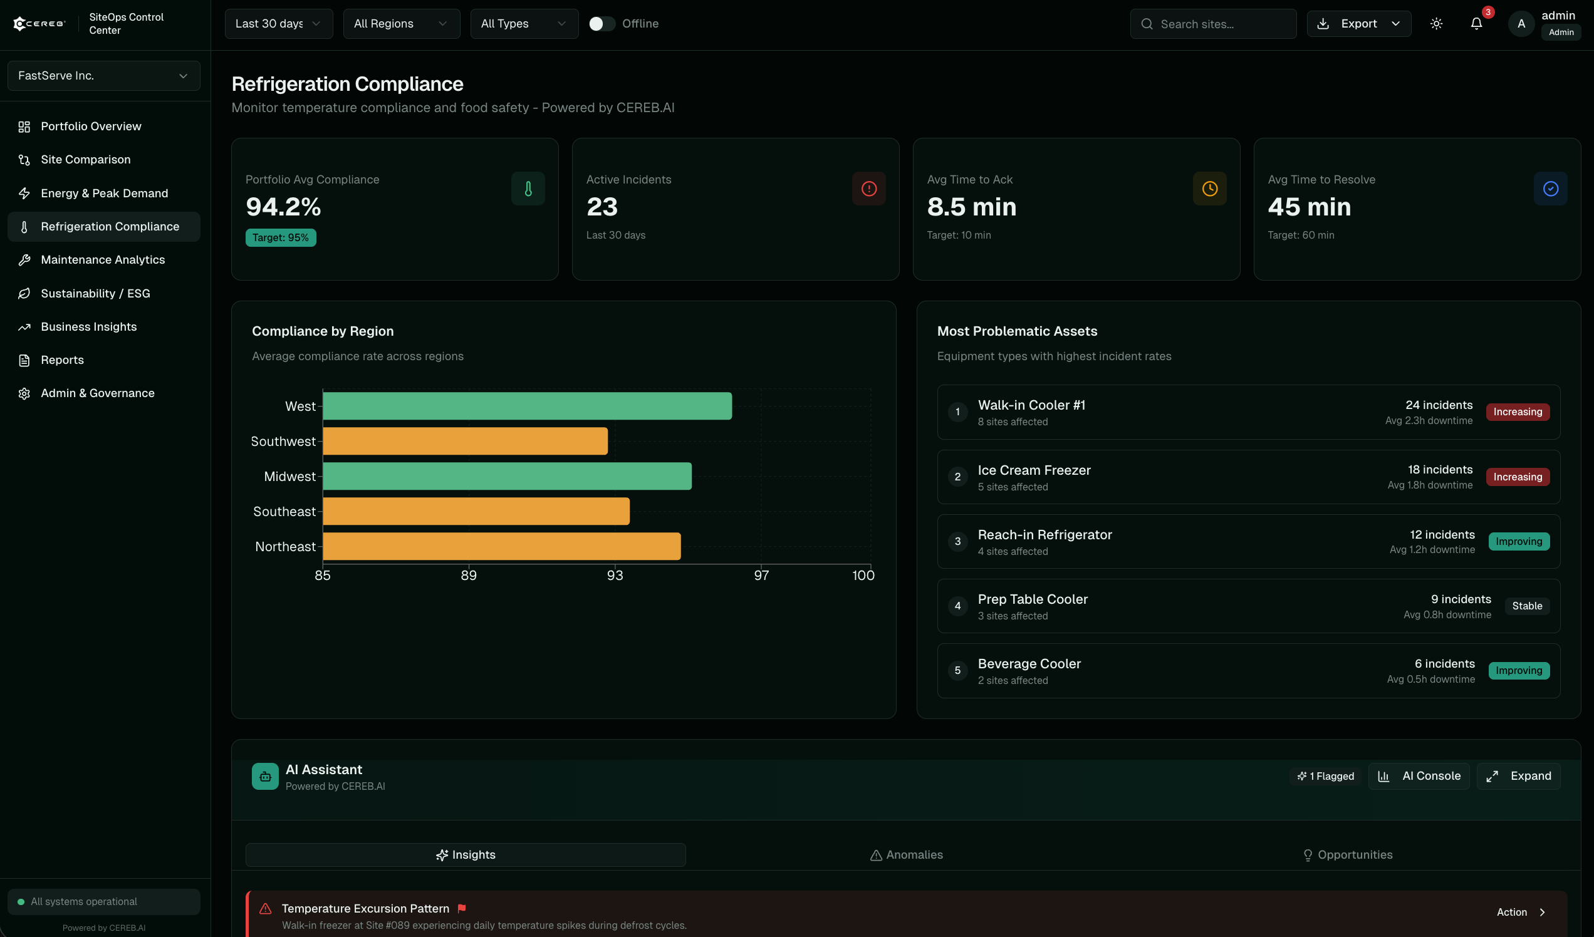Click the CEREB logo in the sidebar
The image size is (1594, 937).
(x=39, y=24)
